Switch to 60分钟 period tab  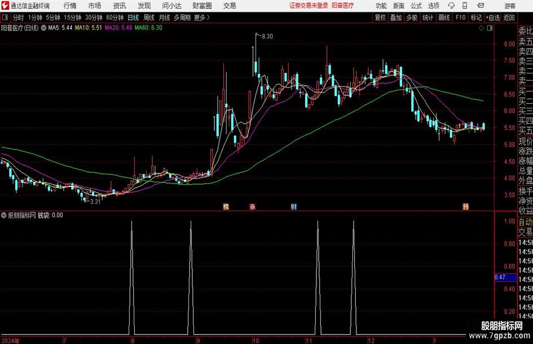click(115, 18)
